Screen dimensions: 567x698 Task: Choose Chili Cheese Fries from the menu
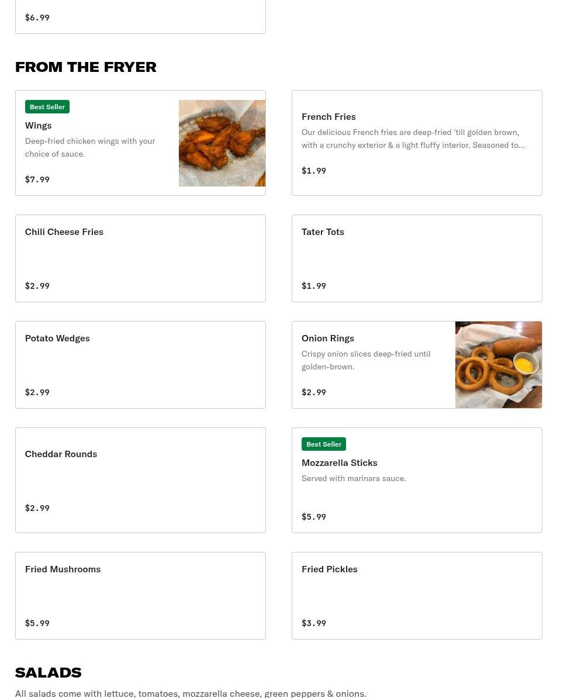tap(64, 231)
